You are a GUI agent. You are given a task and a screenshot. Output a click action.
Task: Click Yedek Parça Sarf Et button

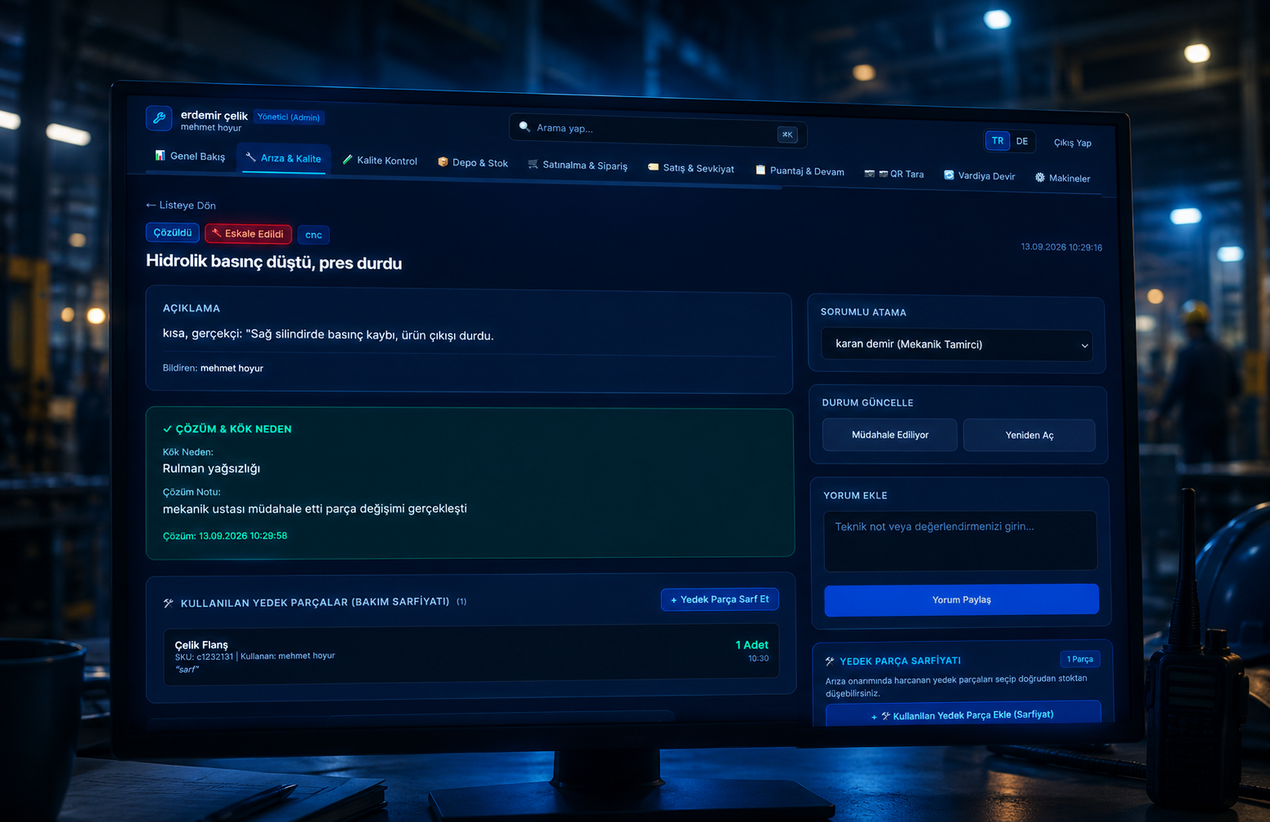(720, 600)
